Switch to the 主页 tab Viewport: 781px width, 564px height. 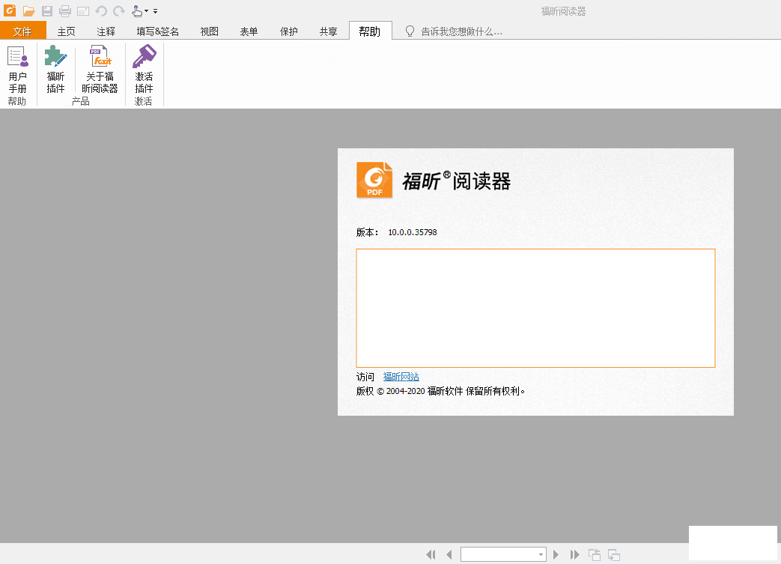click(x=66, y=31)
